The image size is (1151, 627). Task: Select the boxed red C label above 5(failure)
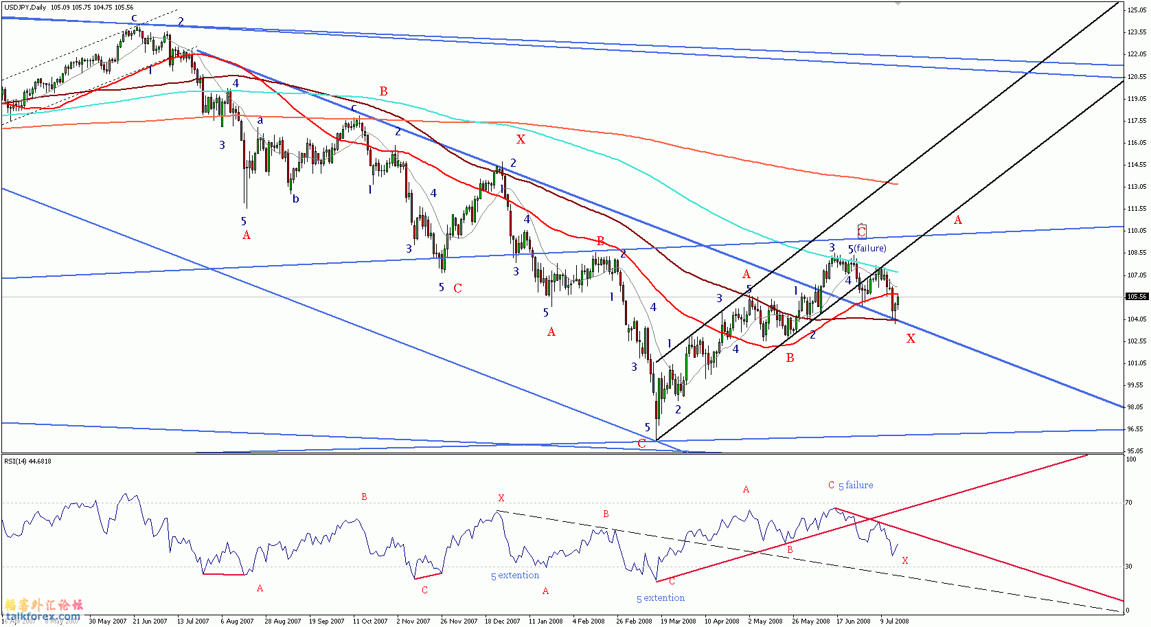point(862,231)
